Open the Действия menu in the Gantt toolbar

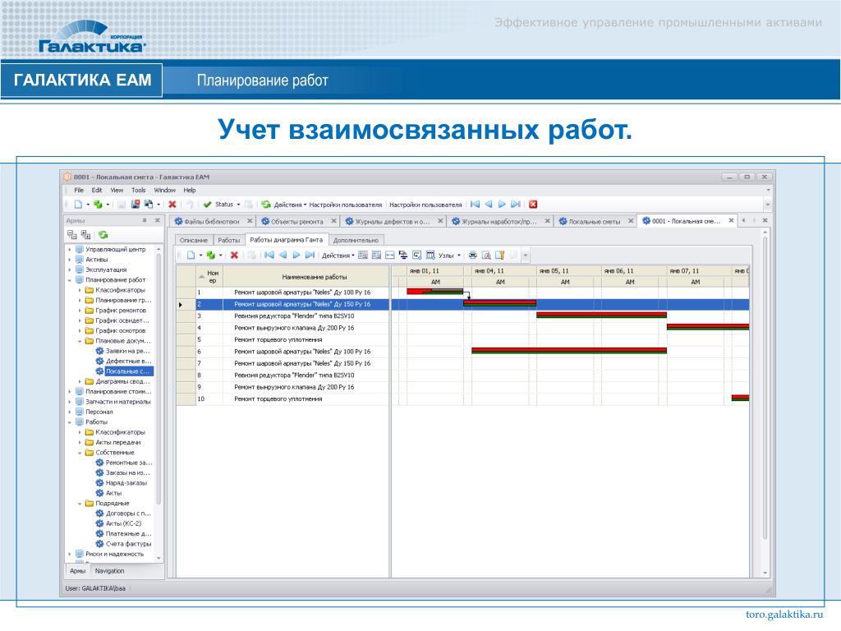coord(338,256)
